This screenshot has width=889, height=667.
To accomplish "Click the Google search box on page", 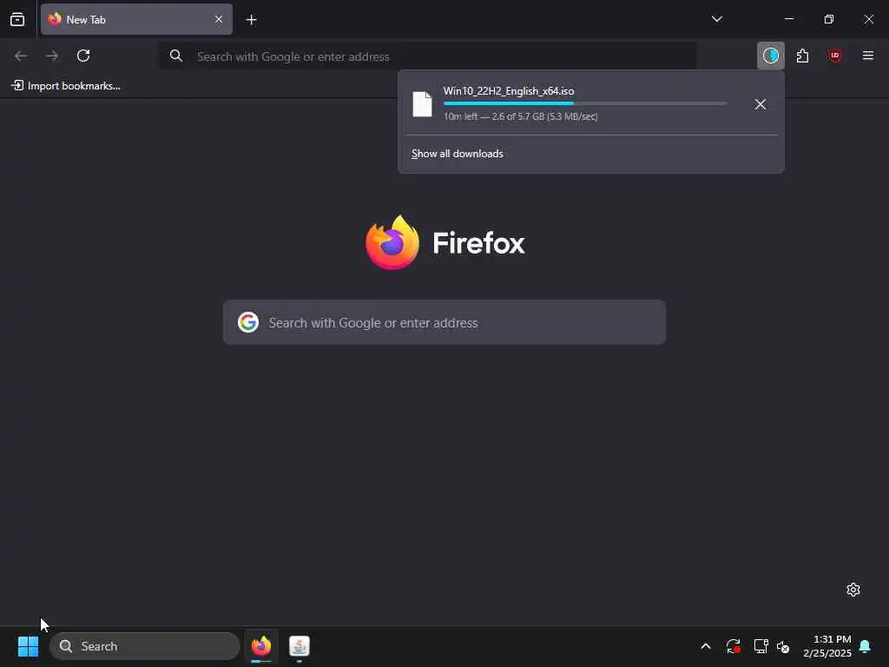I will click(x=444, y=322).
